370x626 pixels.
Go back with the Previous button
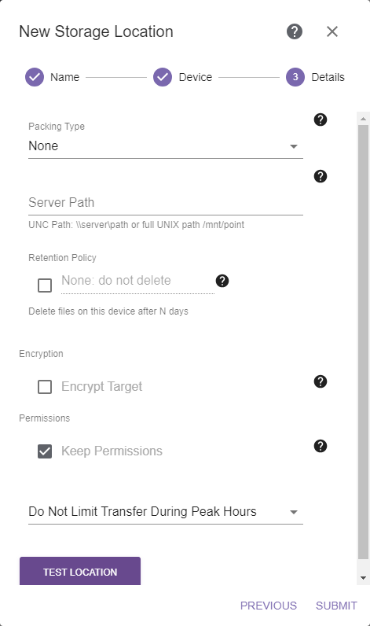269,606
